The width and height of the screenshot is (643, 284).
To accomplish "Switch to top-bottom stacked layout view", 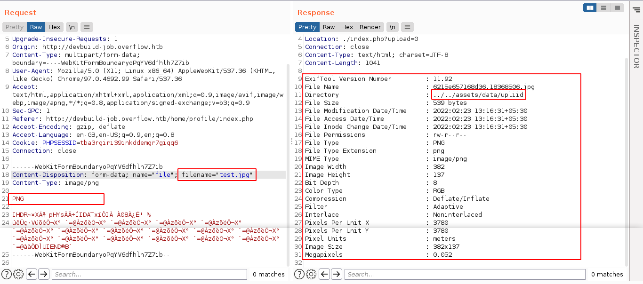I will point(603,8).
